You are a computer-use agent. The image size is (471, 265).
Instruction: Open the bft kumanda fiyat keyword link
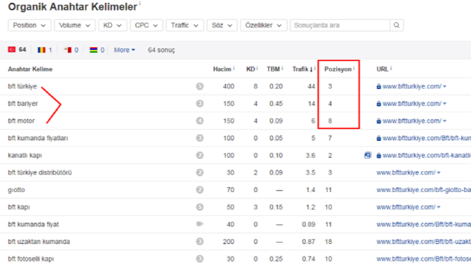click(33, 225)
